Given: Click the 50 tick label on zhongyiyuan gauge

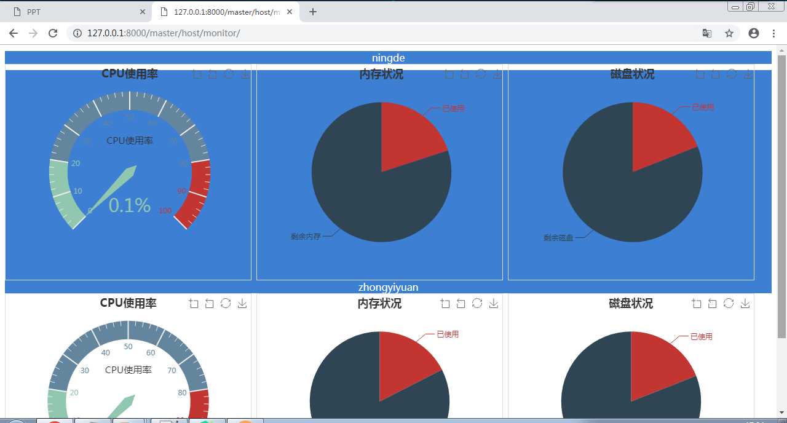Looking at the screenshot, I should 128,347.
